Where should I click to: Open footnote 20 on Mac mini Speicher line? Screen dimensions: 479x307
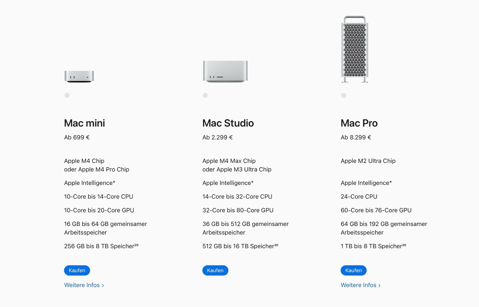click(136, 245)
